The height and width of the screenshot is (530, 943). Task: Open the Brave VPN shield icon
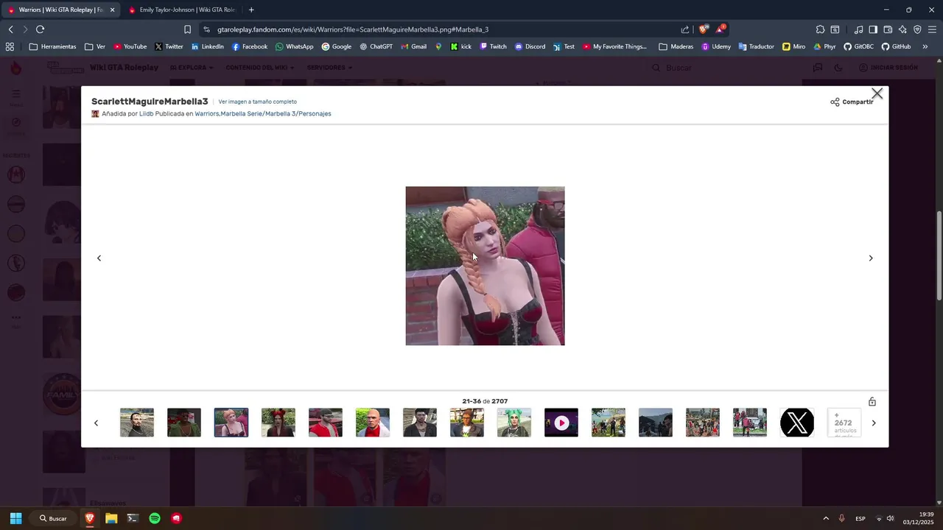pos(917,29)
